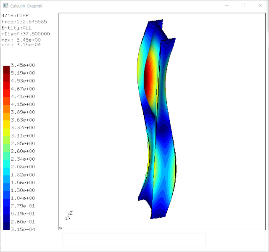Click legend value 1.82e+00
Screen dimensions: 269x252
(x=23, y=175)
